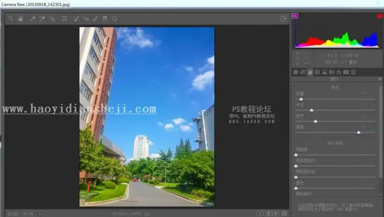
Task: Open the Presets panel tab
Action: [353, 72]
